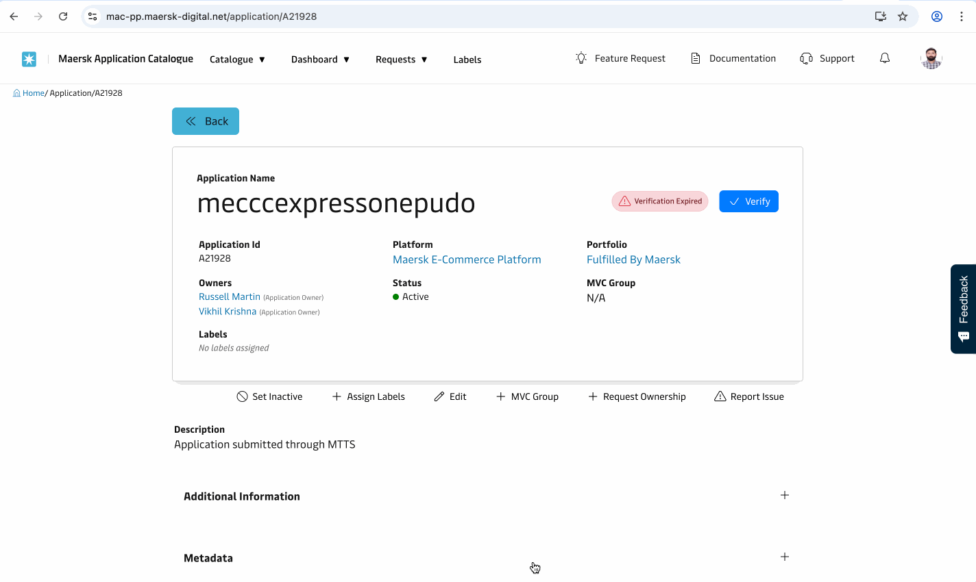976x582 pixels.
Task: Open Support via the headset icon
Action: coord(805,58)
